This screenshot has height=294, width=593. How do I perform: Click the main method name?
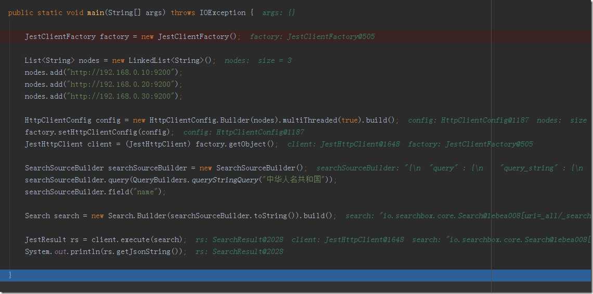pos(95,12)
